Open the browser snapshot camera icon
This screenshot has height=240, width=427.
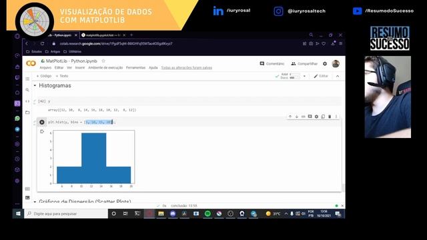tap(311, 43)
